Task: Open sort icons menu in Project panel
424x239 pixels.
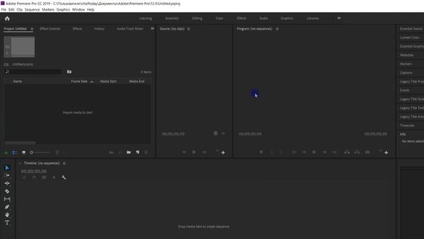Action: pos(58,153)
